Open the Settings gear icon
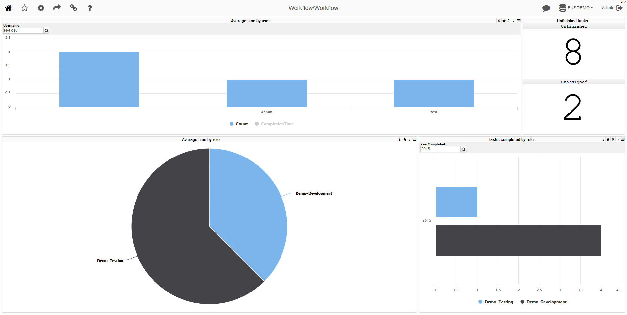 [41, 8]
